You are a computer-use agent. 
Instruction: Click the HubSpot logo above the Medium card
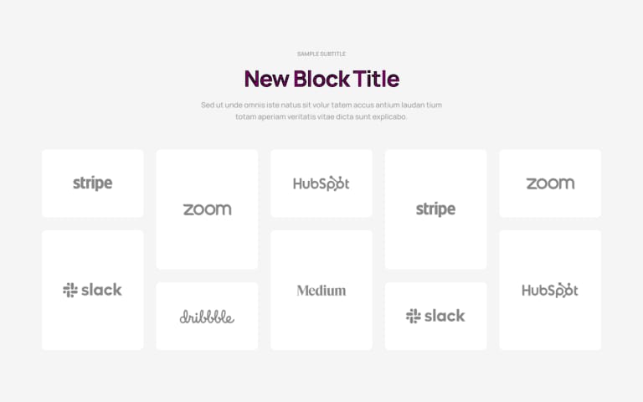(321, 183)
